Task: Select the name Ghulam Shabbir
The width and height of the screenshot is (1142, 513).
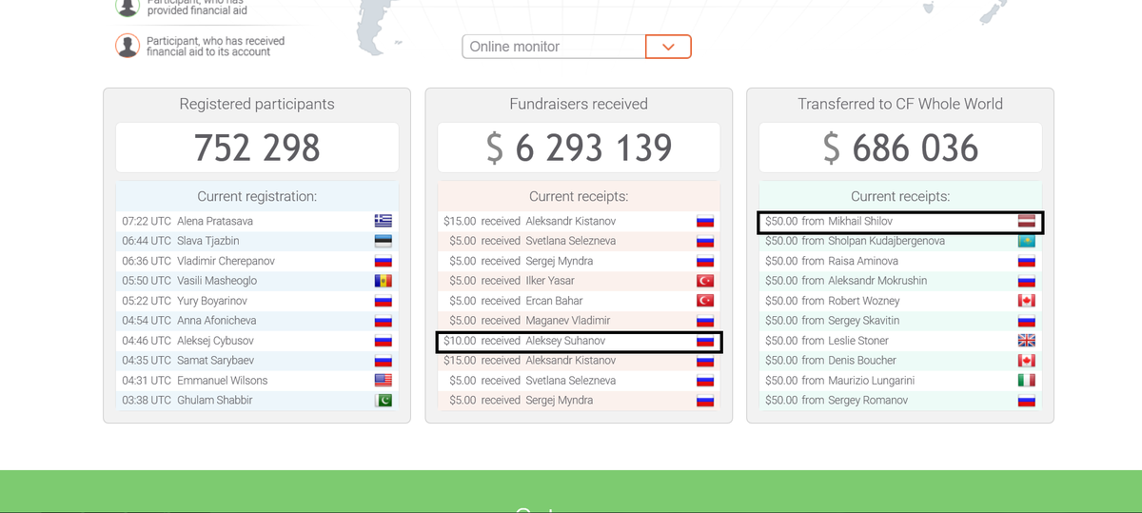Action: click(215, 401)
